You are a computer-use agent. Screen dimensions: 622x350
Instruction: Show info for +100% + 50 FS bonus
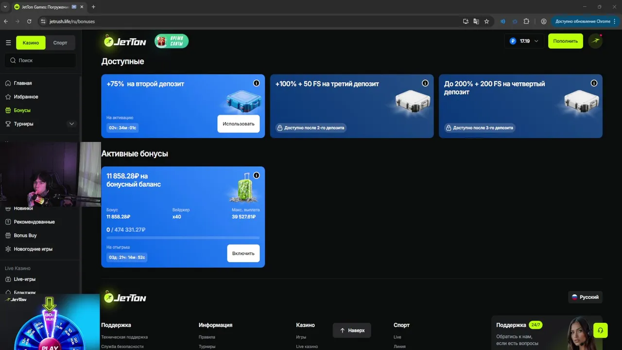click(x=425, y=83)
